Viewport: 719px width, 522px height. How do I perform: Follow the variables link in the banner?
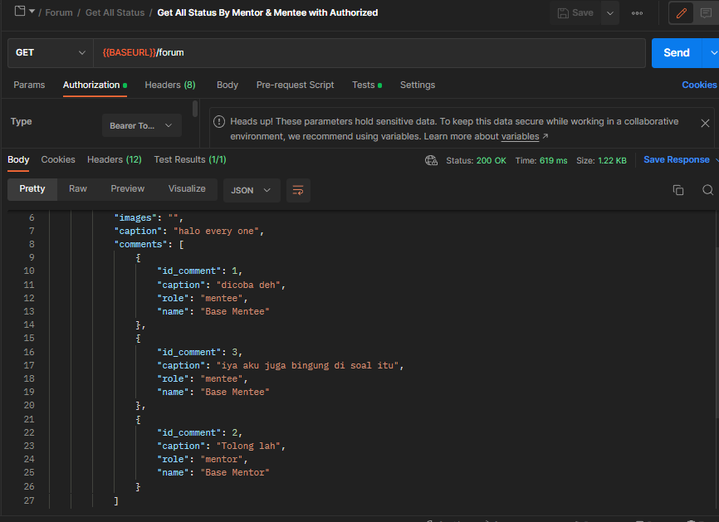tap(520, 136)
